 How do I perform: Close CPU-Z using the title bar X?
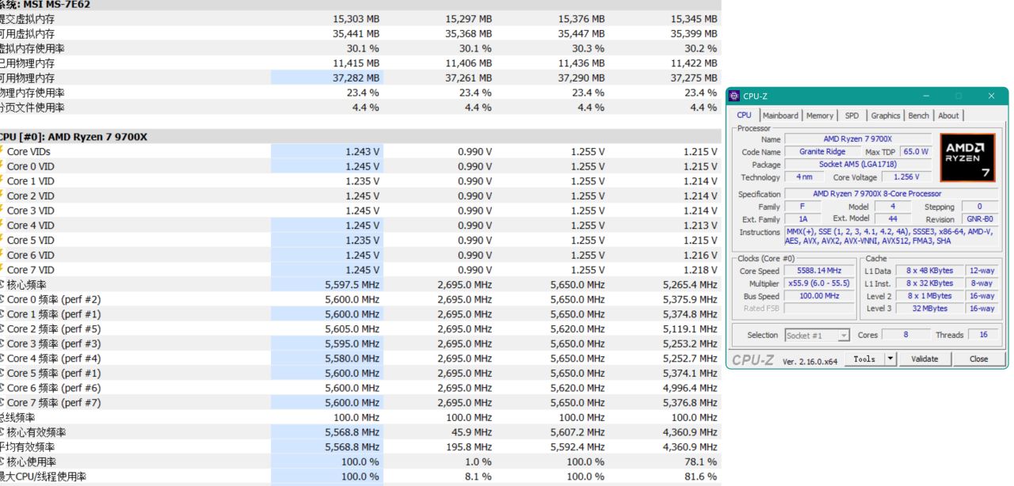[991, 96]
